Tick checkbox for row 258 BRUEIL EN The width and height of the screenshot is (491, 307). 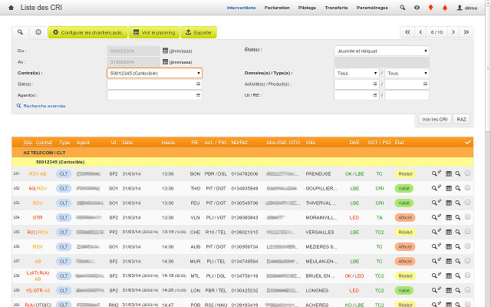(467, 275)
